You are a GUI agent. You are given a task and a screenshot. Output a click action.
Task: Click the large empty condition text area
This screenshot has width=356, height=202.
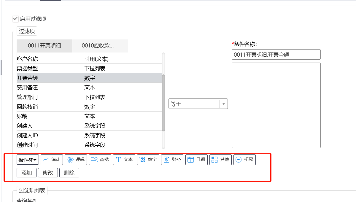(x=276, y=105)
